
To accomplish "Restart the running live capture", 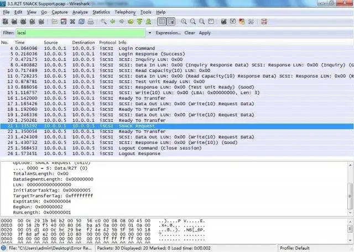I will tap(41, 22).
